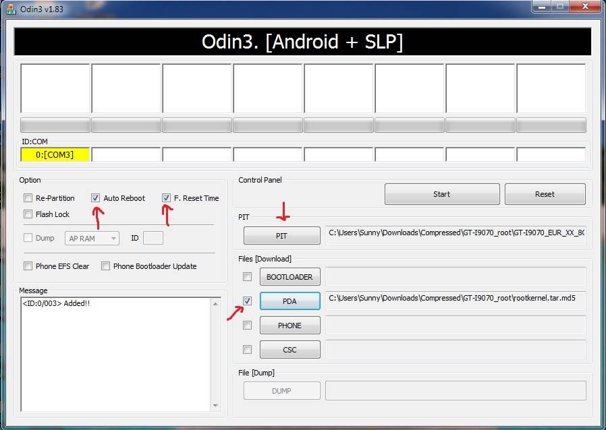This screenshot has width=606, height=430.
Task: Toggle the Dump checkbox
Action: (28, 238)
